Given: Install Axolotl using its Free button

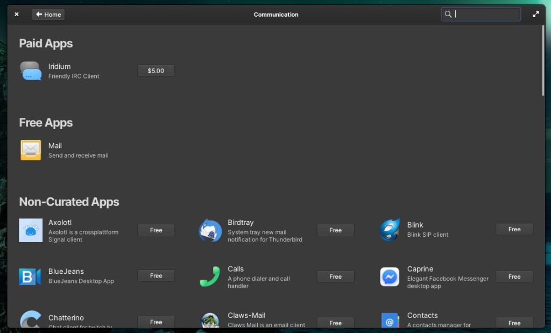Looking at the screenshot, I should [x=156, y=230].
